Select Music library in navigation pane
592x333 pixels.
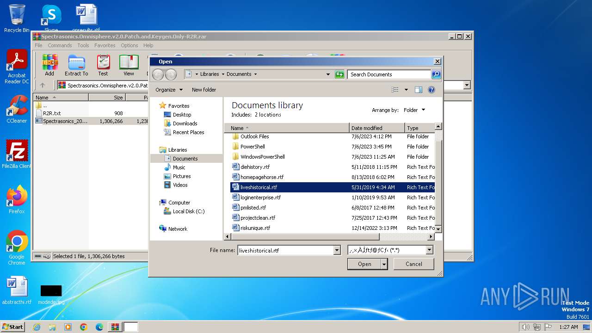(x=179, y=167)
